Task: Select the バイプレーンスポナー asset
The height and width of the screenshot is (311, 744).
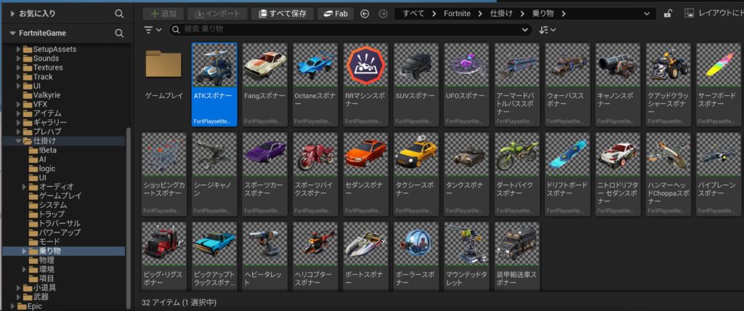Action: coord(719,174)
